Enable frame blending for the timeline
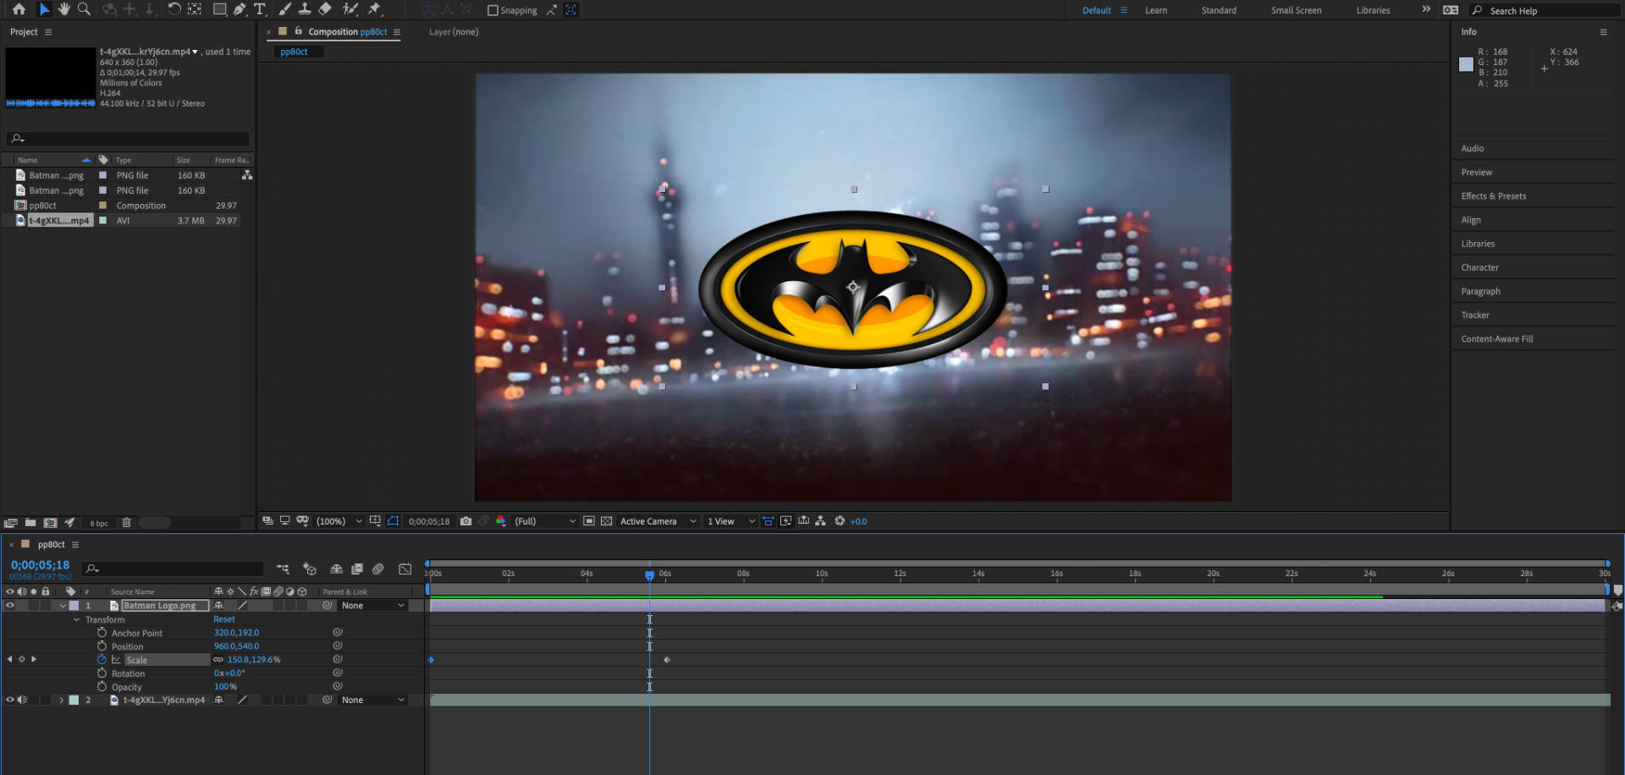1625x775 pixels. click(x=357, y=569)
